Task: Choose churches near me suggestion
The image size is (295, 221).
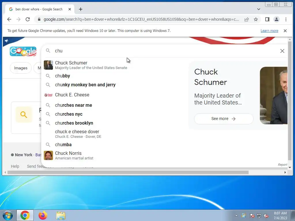Action: 115,105
